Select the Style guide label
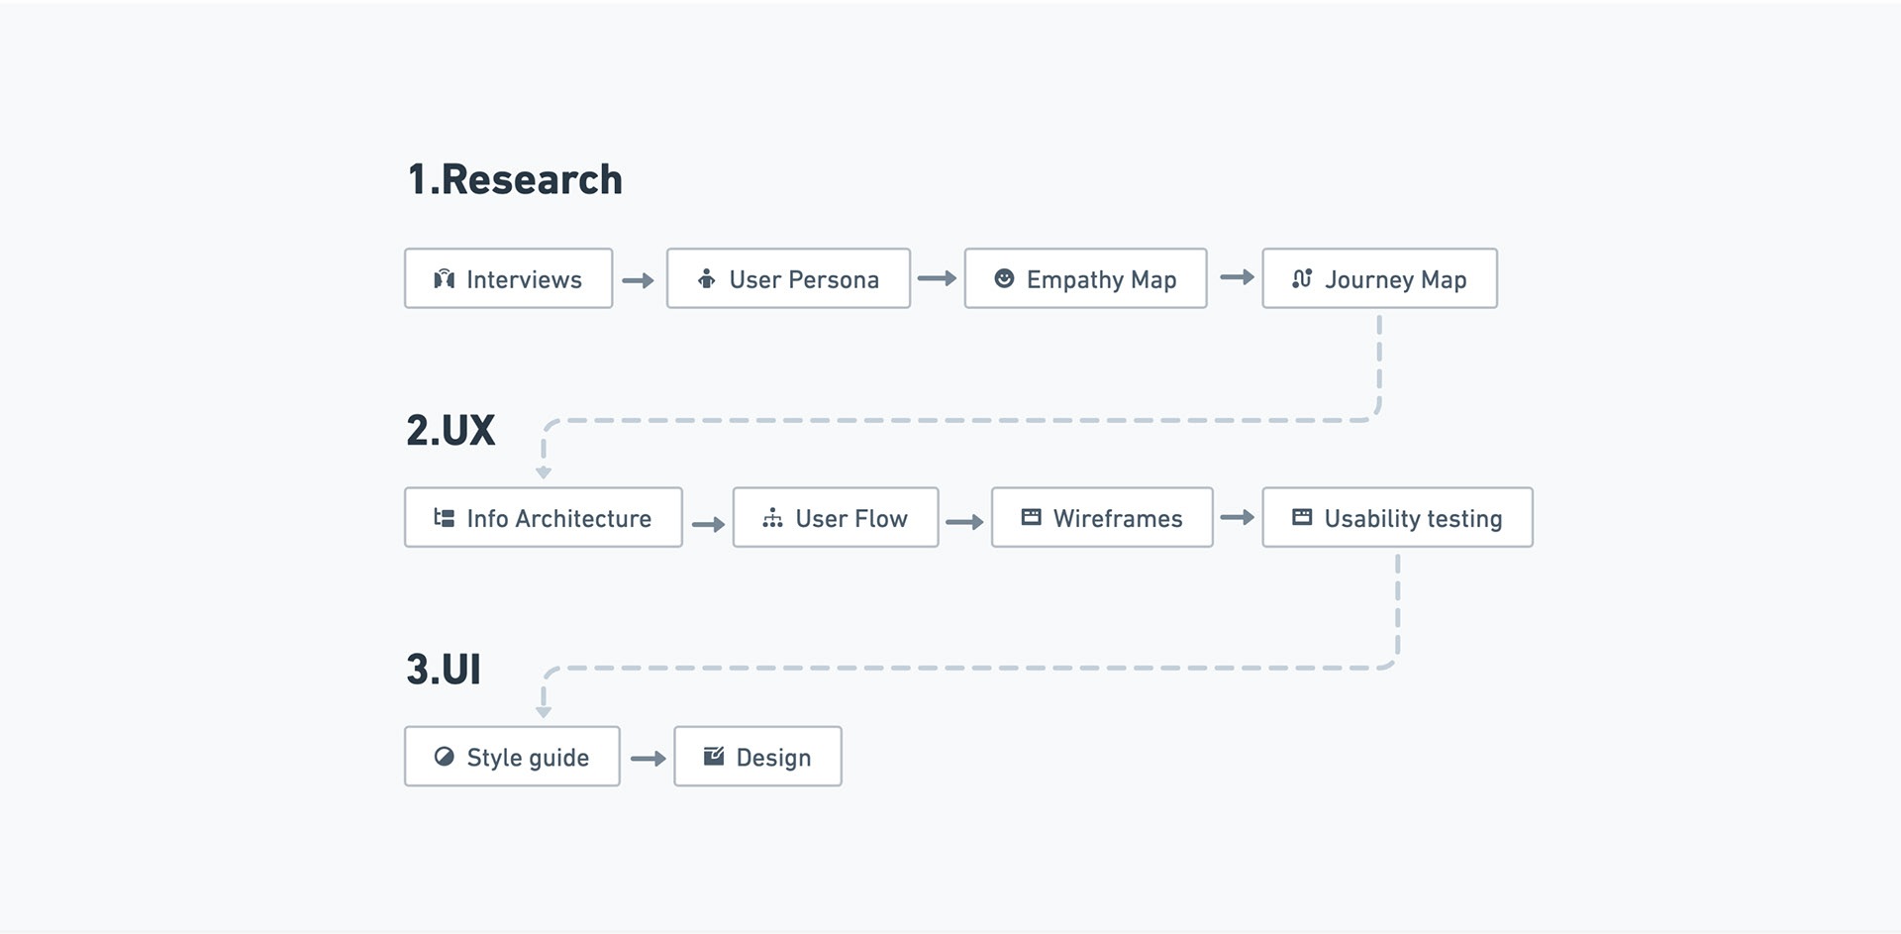The height and width of the screenshot is (934, 1901). coord(528,758)
